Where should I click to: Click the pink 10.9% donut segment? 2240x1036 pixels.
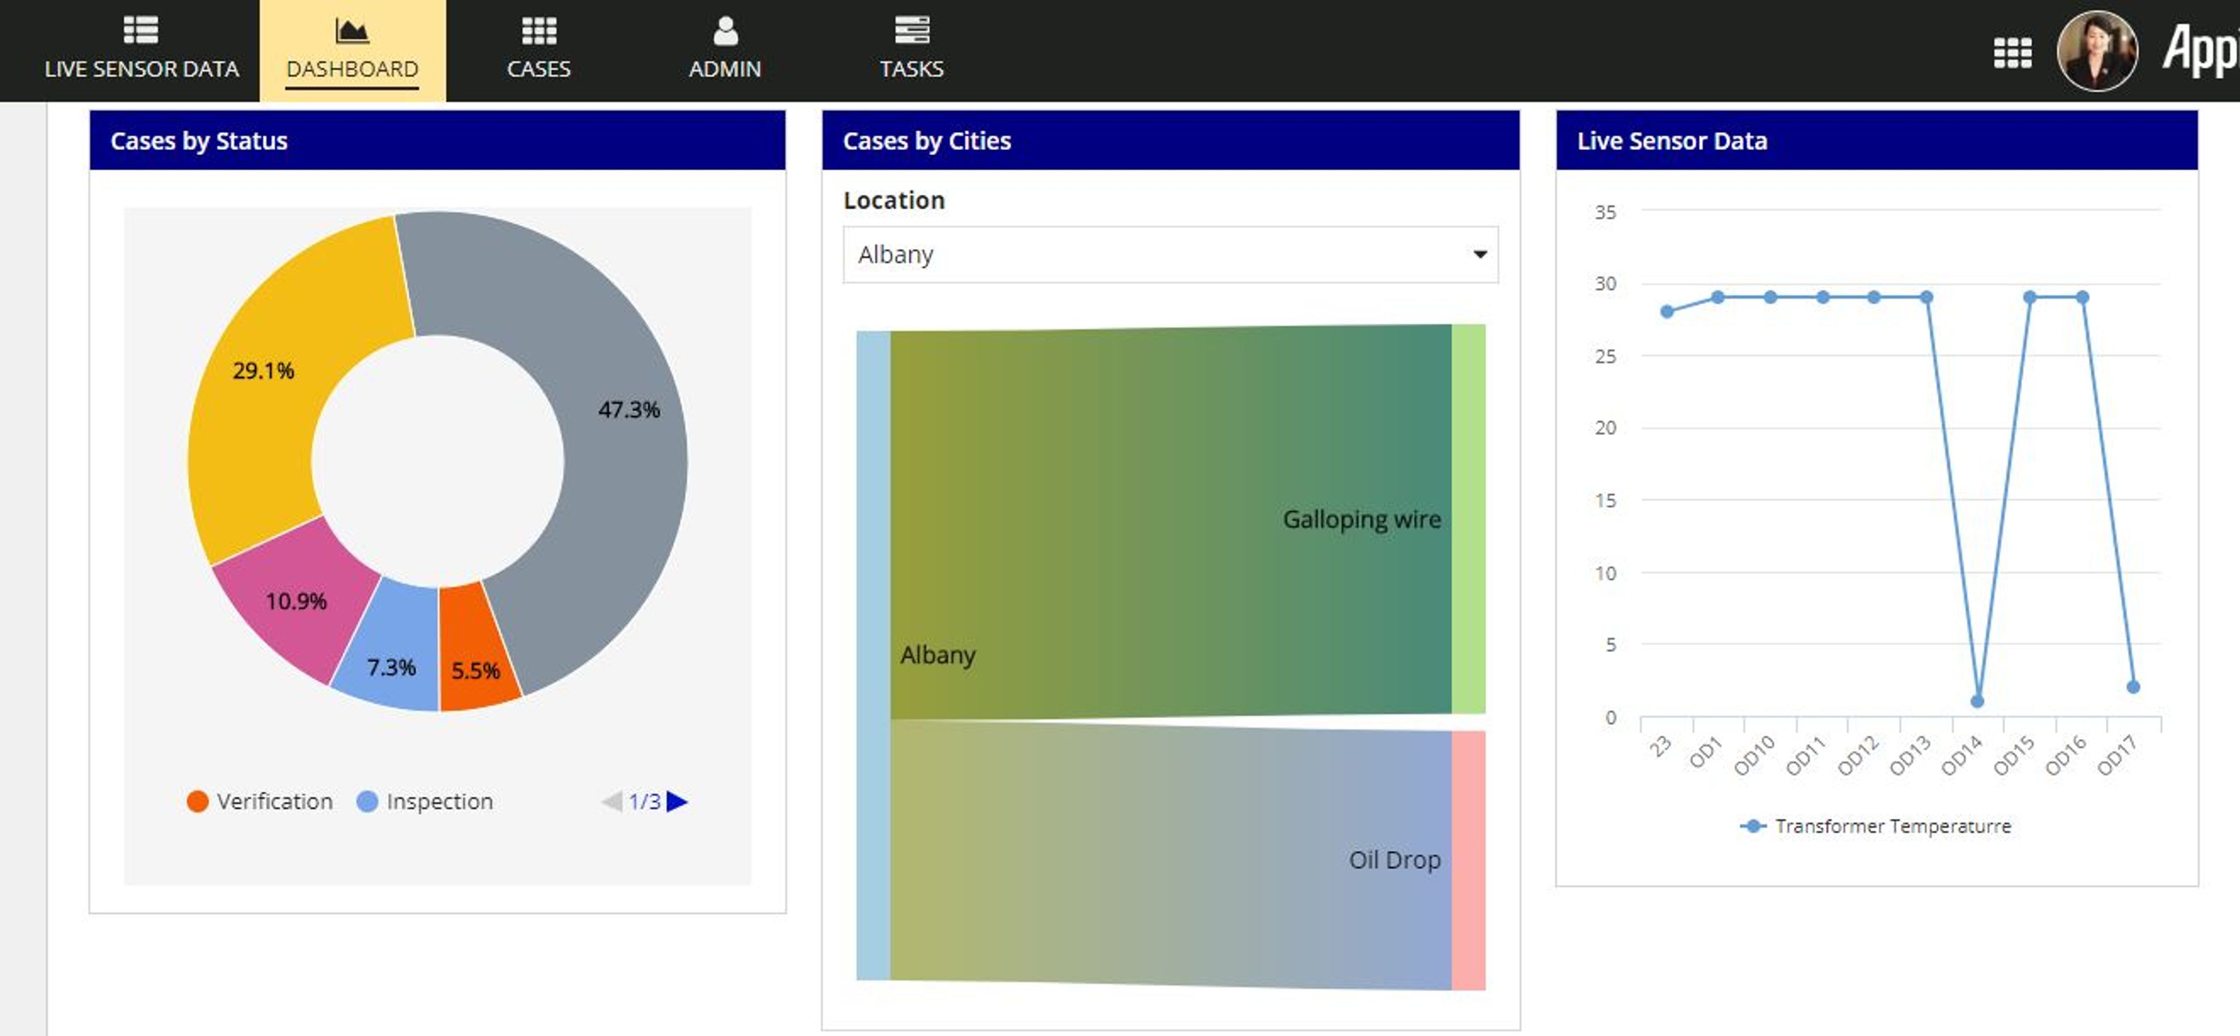296,600
